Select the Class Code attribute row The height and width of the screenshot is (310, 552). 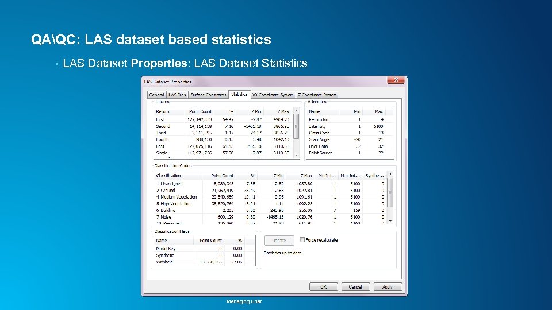[x=350, y=133]
